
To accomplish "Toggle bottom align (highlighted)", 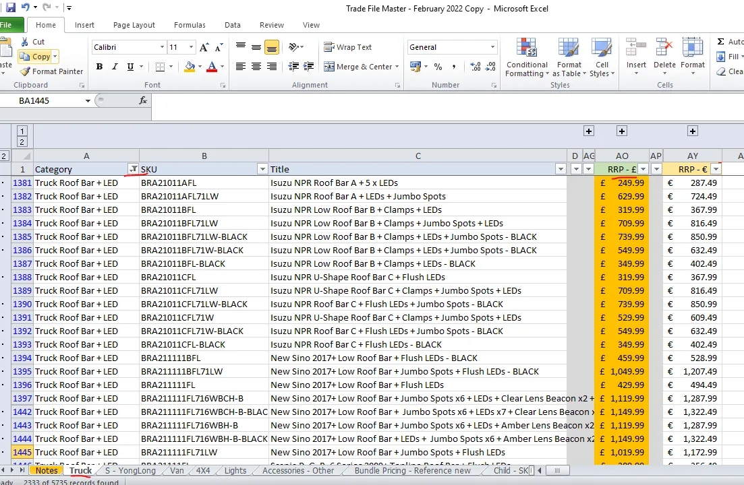I will (271, 47).
